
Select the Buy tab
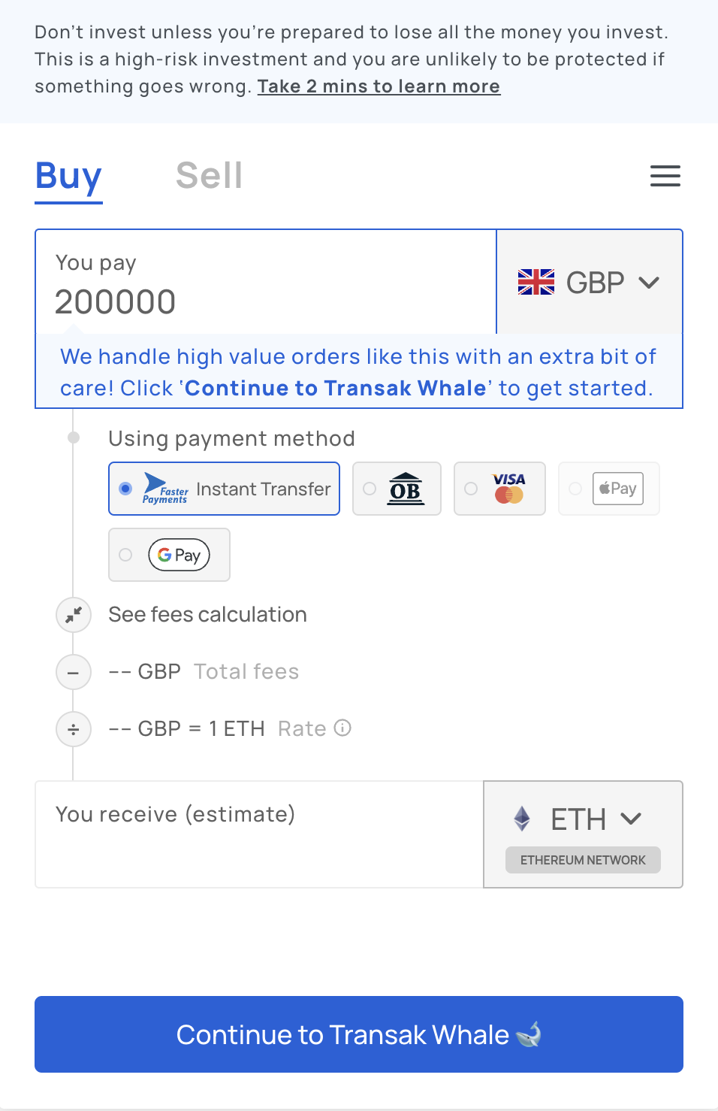(x=68, y=176)
